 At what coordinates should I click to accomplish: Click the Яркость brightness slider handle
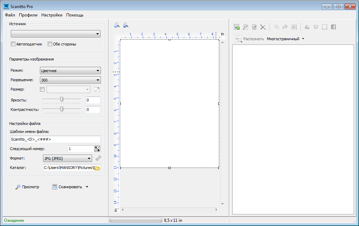[62, 100]
